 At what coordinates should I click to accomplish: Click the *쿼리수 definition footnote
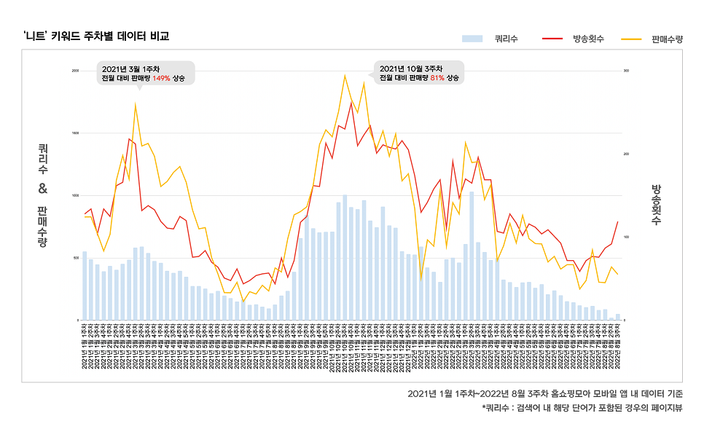coord(582,409)
